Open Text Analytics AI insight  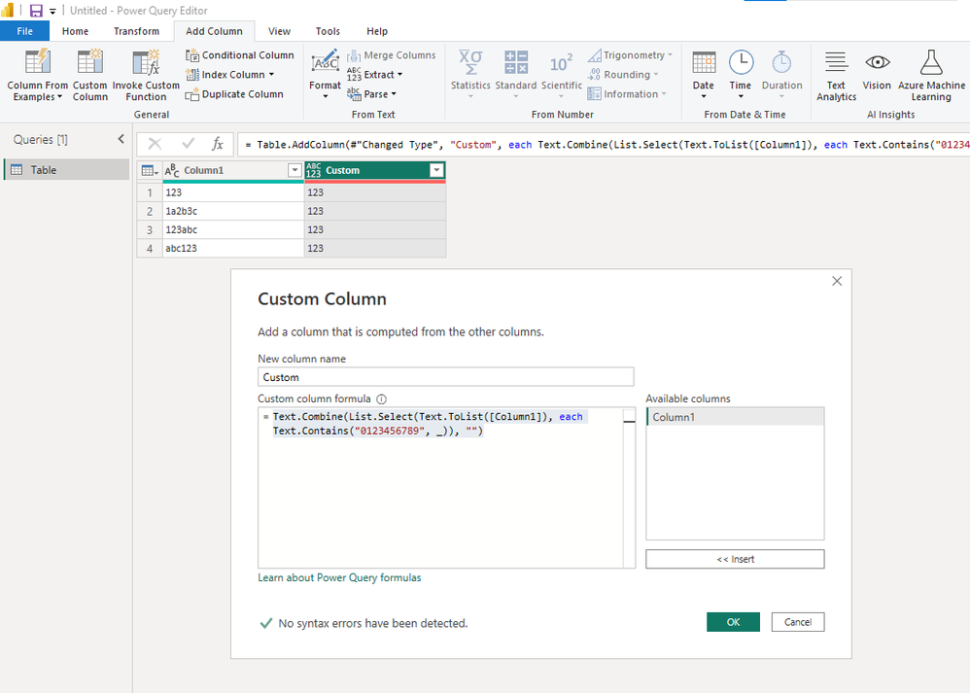coord(837,75)
